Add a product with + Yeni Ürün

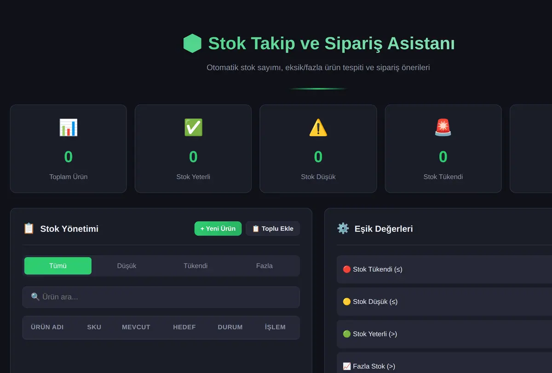[x=218, y=229]
